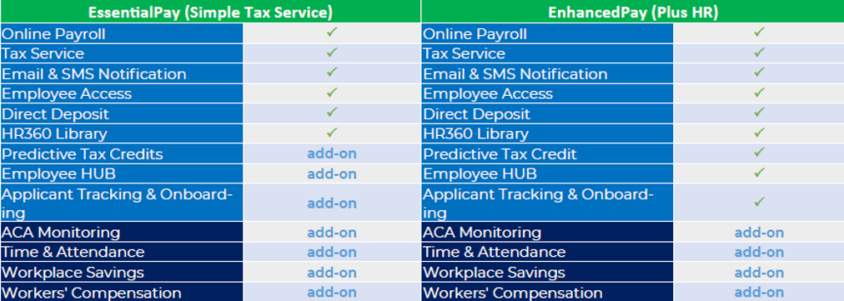Click EnhancedPay Employee Access checkmark
Image resolution: width=844 pixels, height=301 pixels.
point(759,92)
